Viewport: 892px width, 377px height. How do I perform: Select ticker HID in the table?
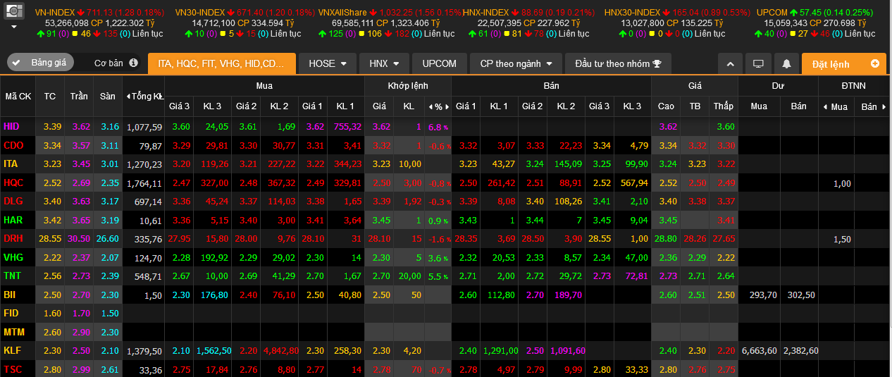[x=11, y=126]
